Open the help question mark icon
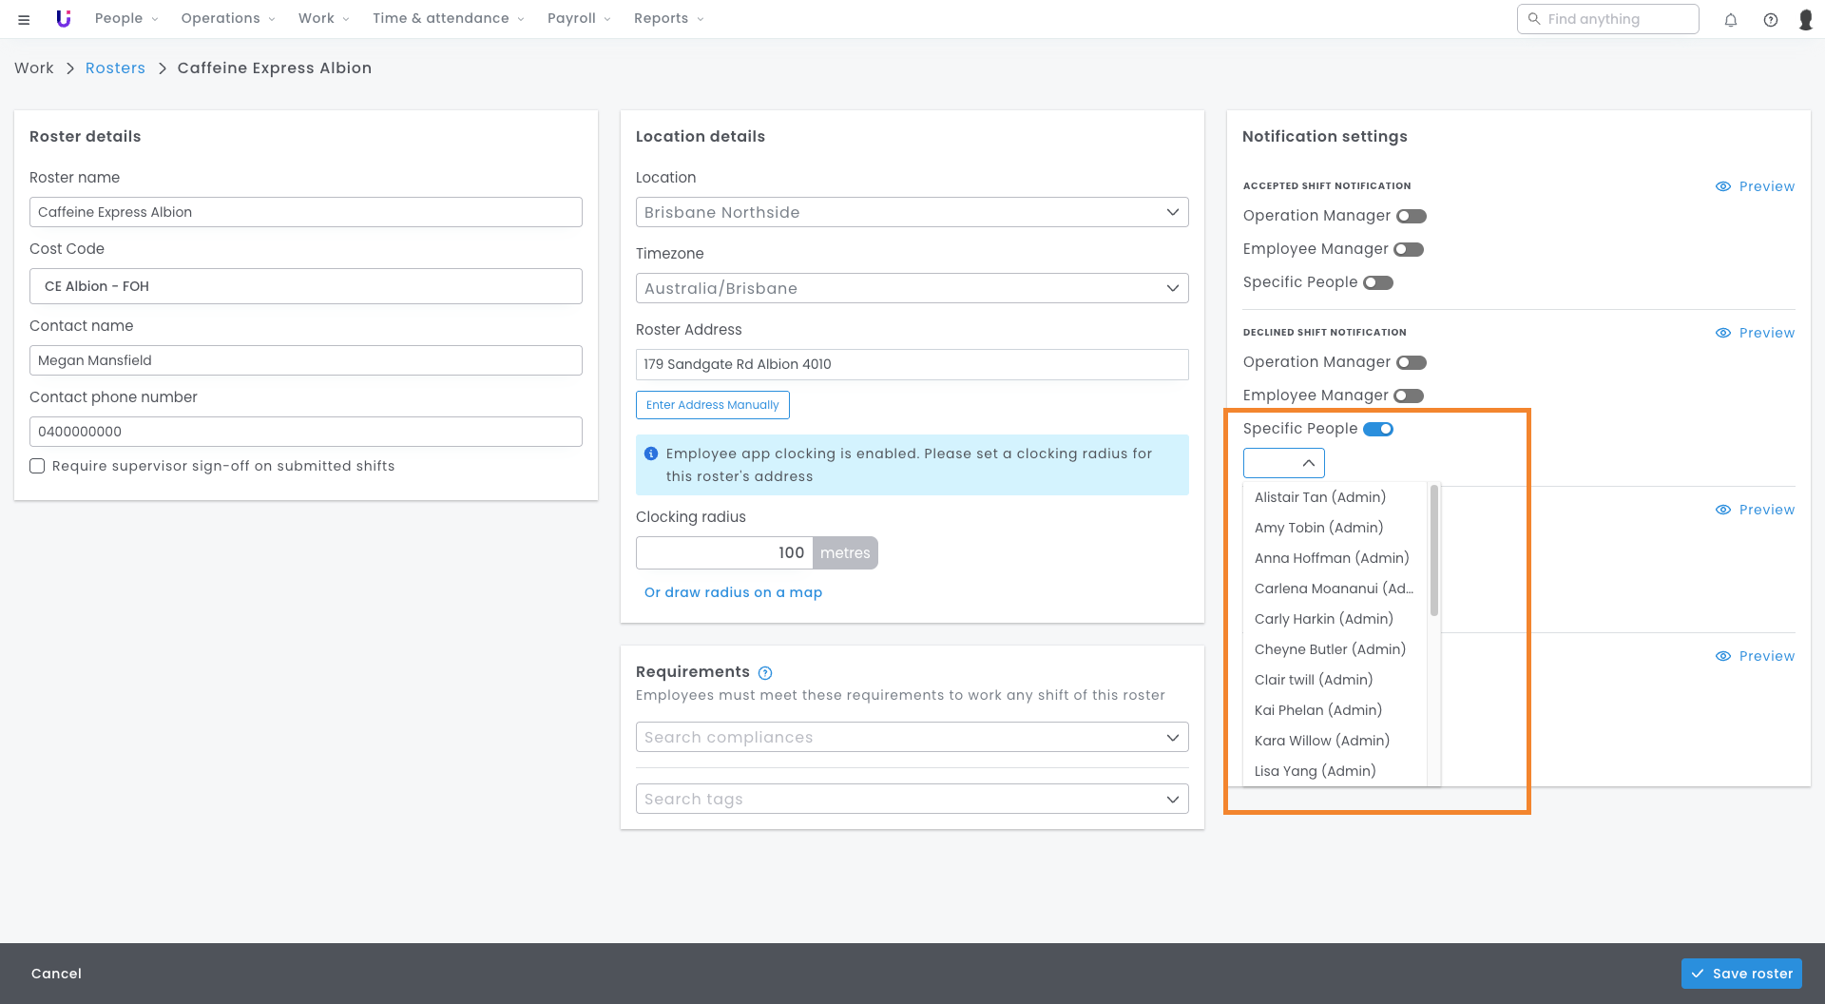 pos(1771,19)
